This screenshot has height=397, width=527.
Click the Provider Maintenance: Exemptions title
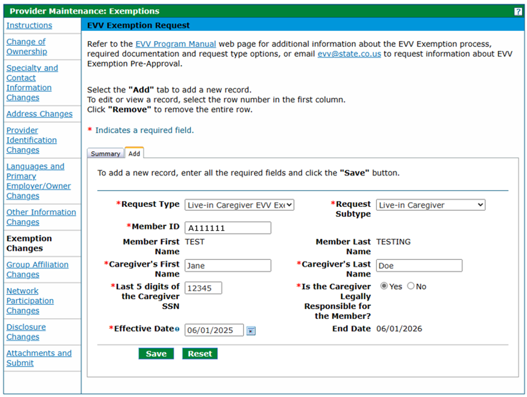tap(84, 11)
